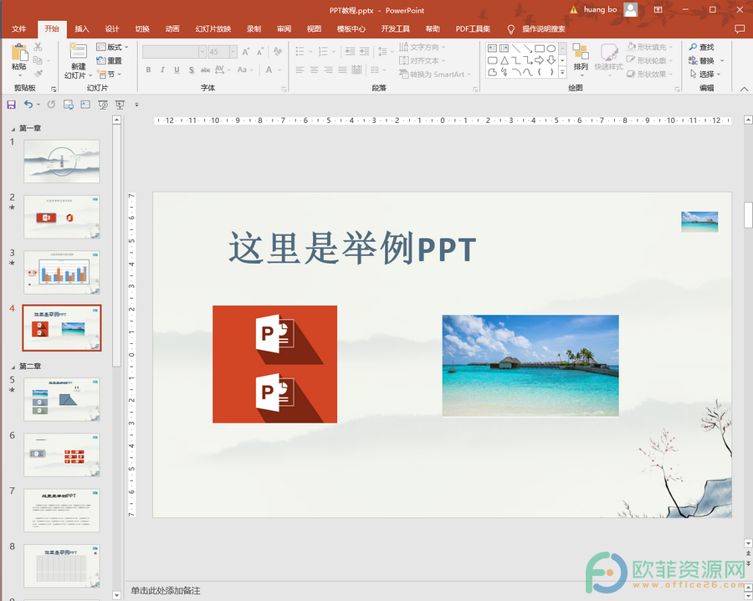Toggle Italic formatting
This screenshot has width=753, height=601.
[162, 69]
